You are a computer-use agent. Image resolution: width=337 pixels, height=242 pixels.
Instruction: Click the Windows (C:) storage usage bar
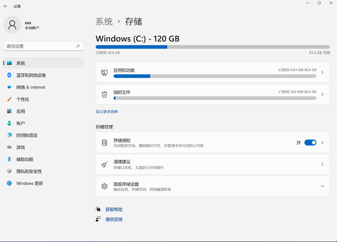coord(213,47)
